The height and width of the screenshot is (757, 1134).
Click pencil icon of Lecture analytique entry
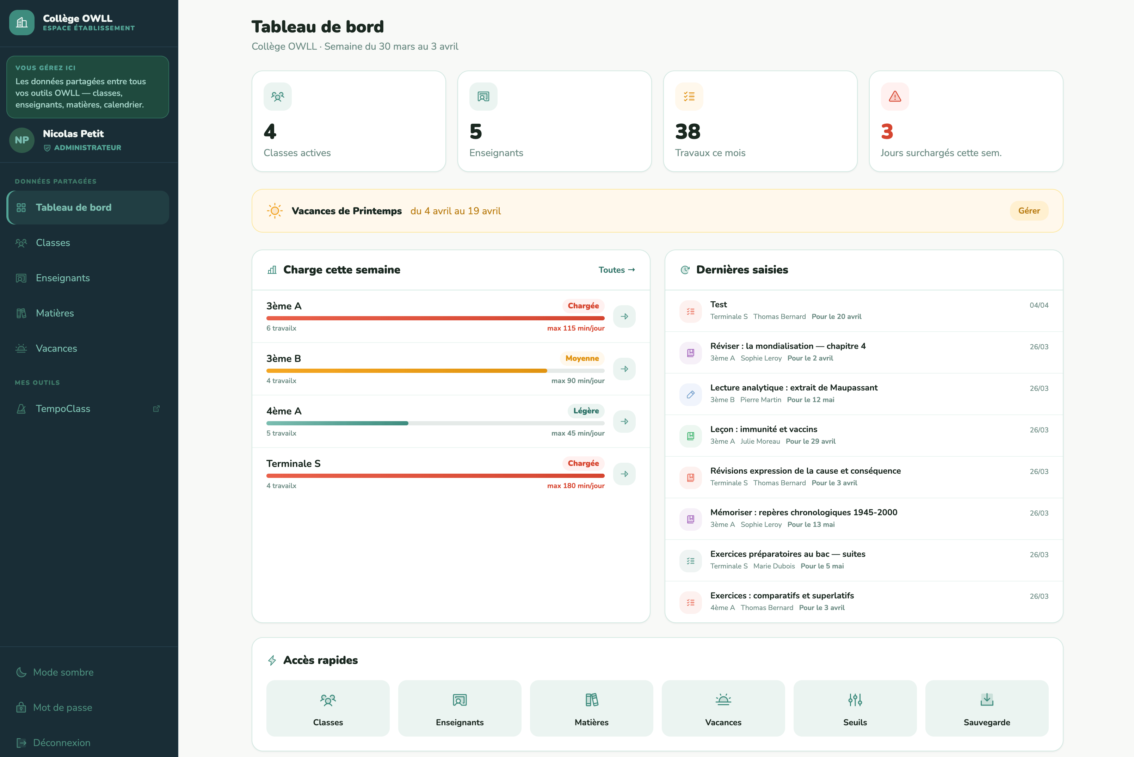691,394
